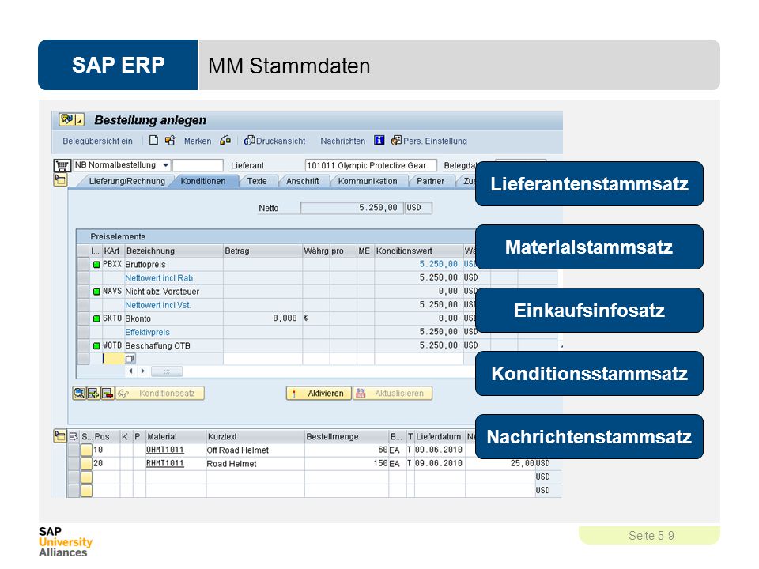This screenshot has height=569, width=759.
Task: Select the Konditionen tab
Action: 203,181
